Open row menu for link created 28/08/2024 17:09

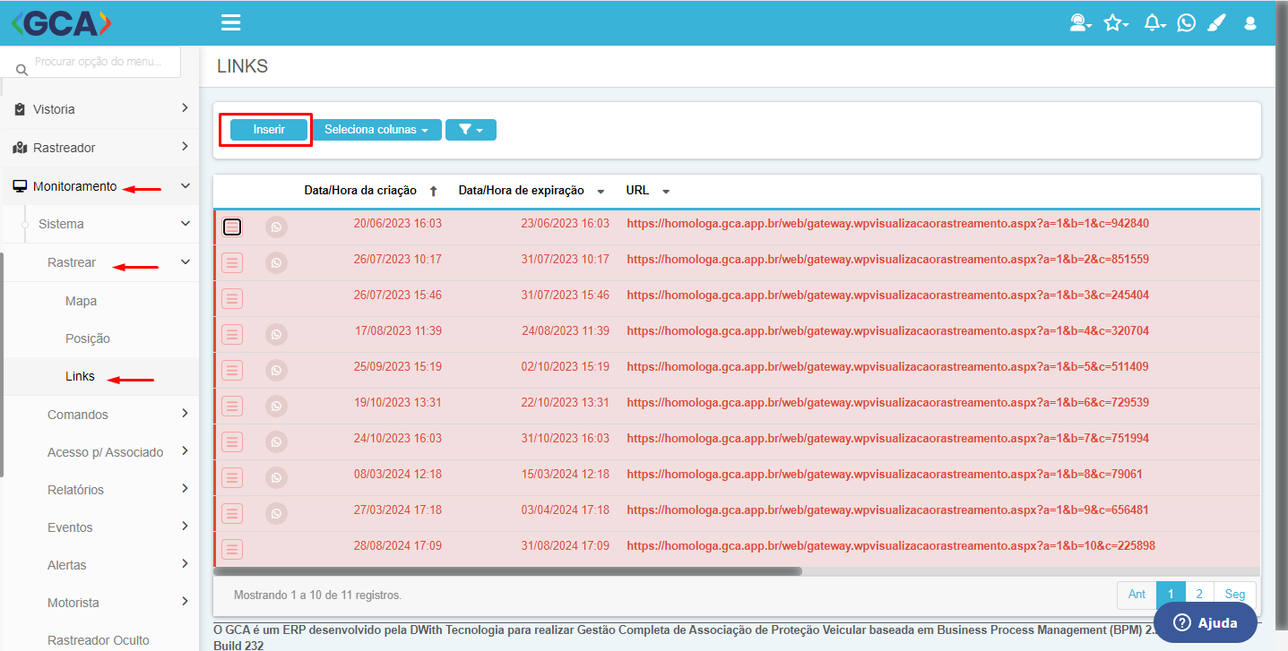[x=232, y=550]
